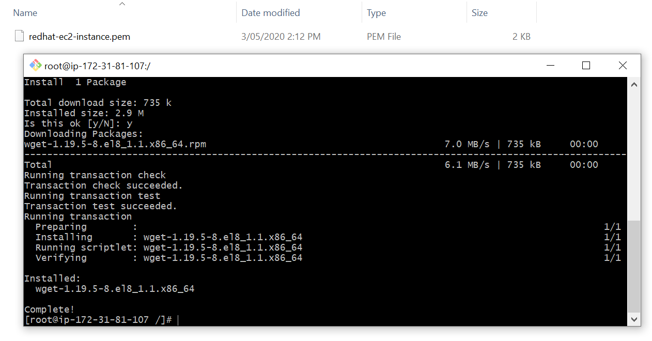
Task: Click the Git Bash icon in terminal title bar
Action: (35, 66)
